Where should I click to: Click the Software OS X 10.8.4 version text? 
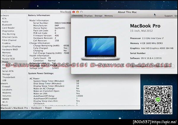pos(146,58)
